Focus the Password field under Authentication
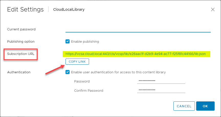Screen dimensions: 221x117 click(161, 81)
